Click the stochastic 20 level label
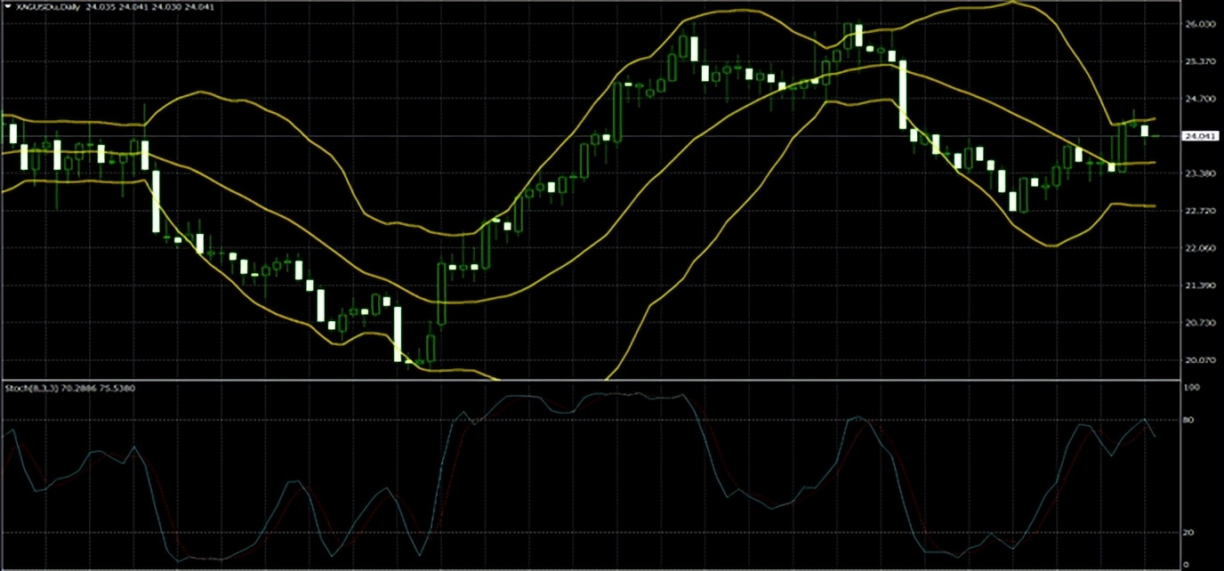 coord(1190,532)
